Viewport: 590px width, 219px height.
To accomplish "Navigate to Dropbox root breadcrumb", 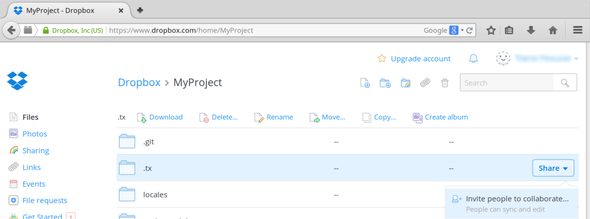I will coord(139,82).
